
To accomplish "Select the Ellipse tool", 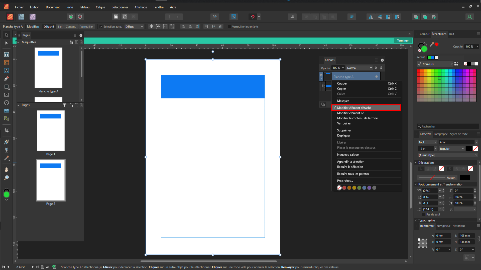I will coord(7,103).
